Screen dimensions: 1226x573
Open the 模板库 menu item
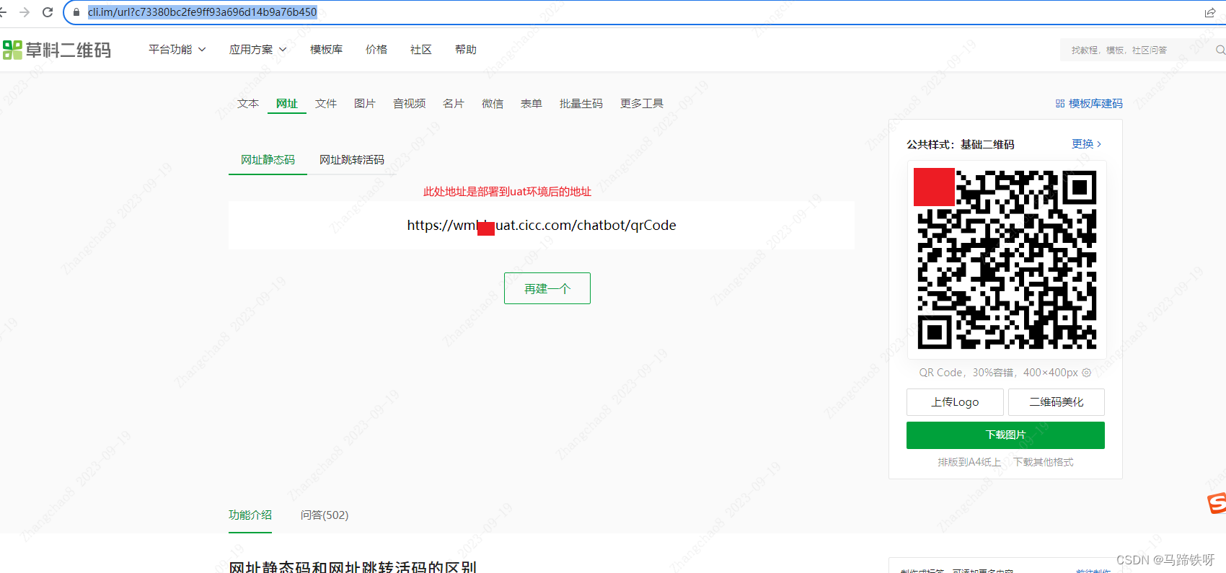[x=326, y=50]
